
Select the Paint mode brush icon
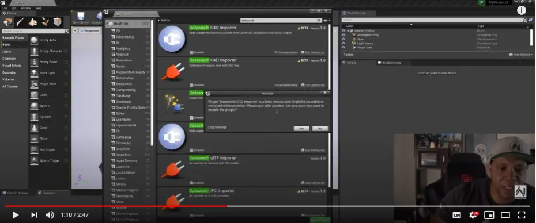pyautogui.click(x=20, y=22)
